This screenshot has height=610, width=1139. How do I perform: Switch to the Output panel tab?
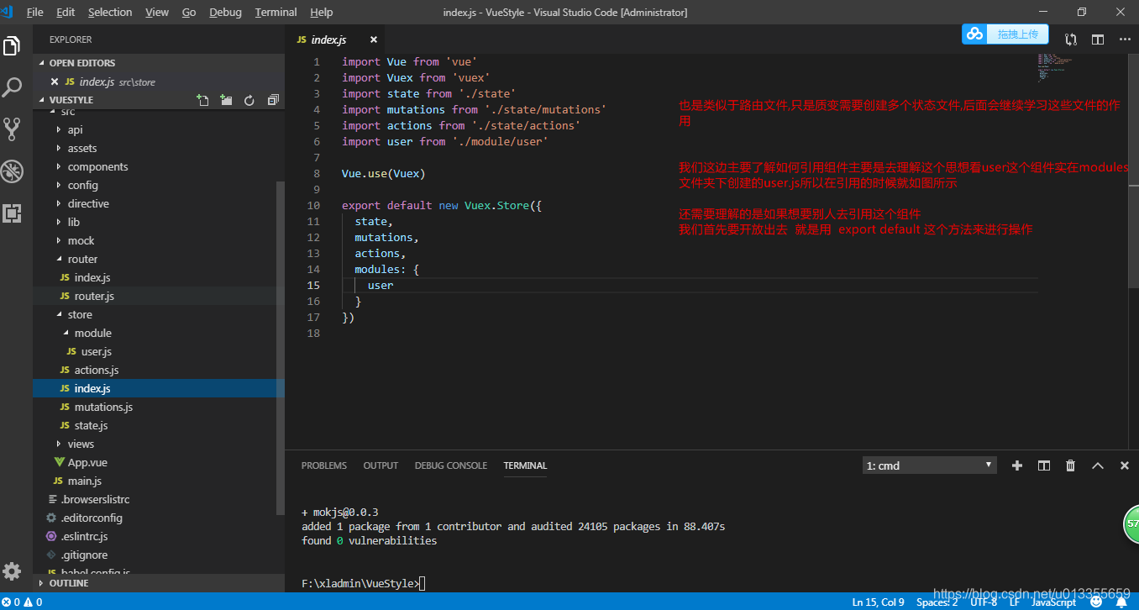[381, 465]
